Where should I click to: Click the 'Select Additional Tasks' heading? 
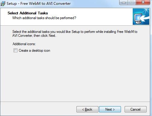pyautogui.click(x=28, y=13)
